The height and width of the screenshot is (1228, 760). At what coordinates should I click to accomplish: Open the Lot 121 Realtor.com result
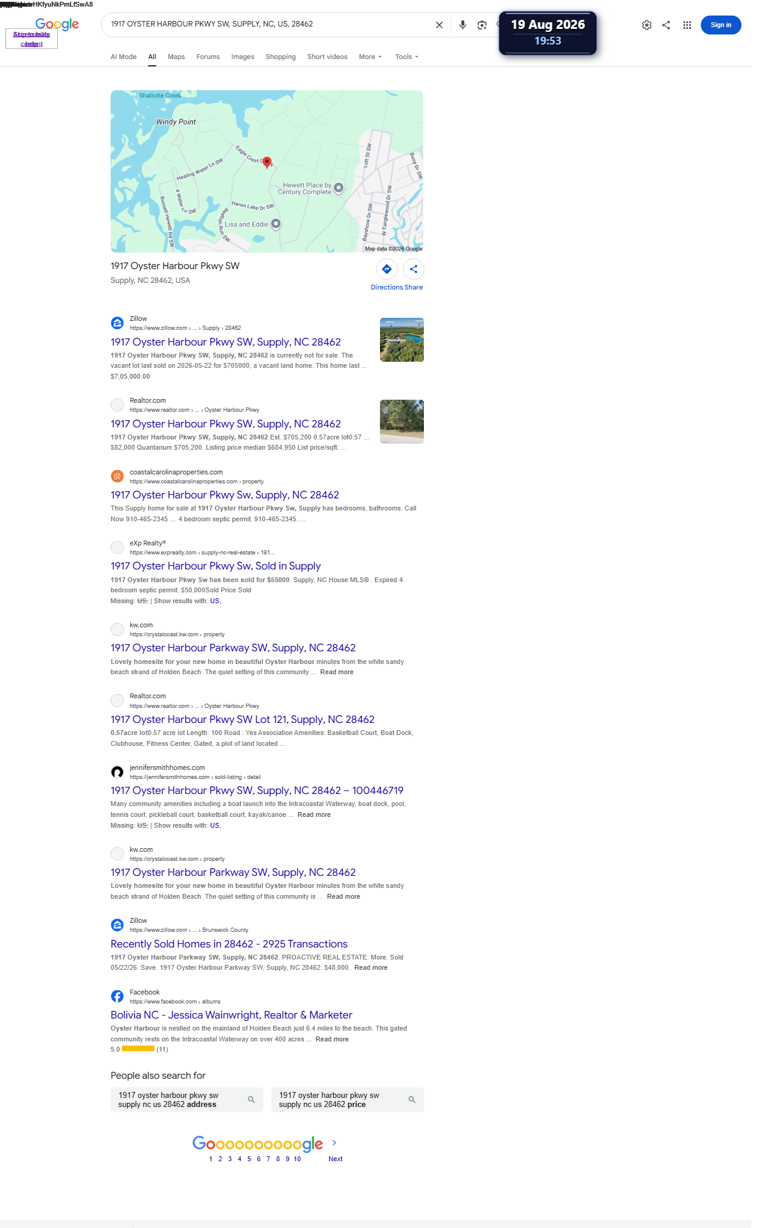point(242,719)
